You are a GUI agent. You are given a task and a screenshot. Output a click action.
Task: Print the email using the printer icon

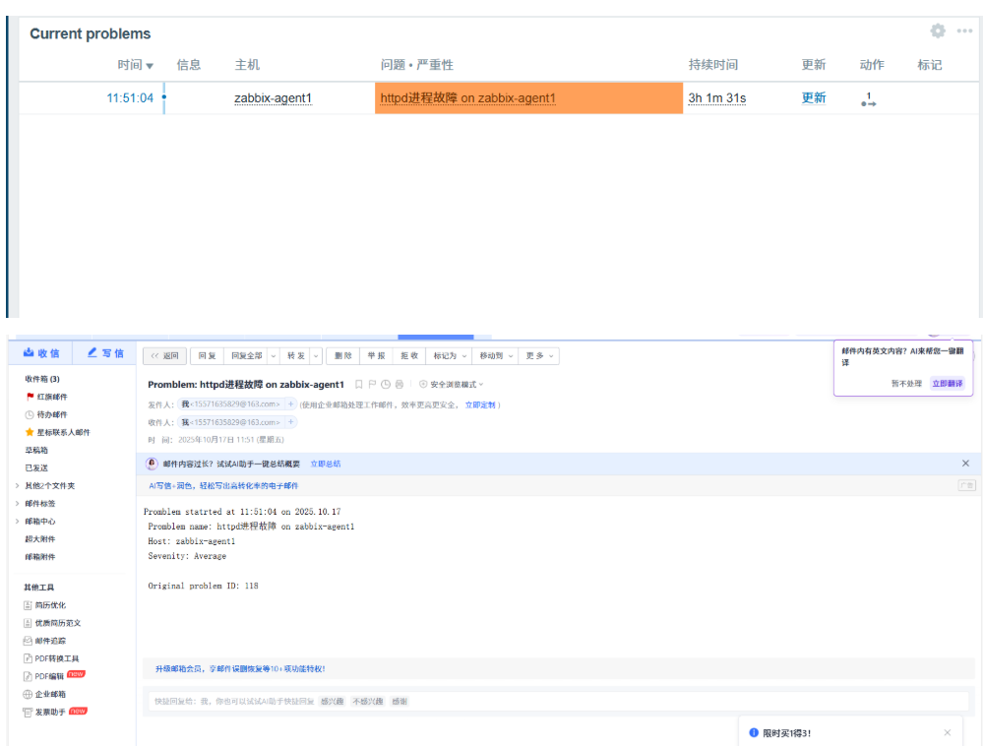coord(399,384)
